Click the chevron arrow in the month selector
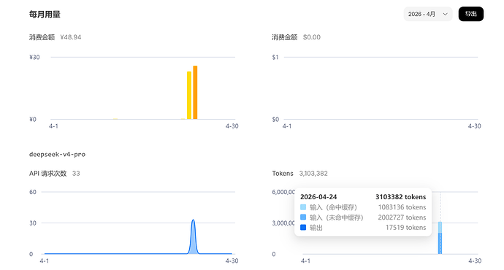This screenshot has height=270, width=504. point(445,14)
